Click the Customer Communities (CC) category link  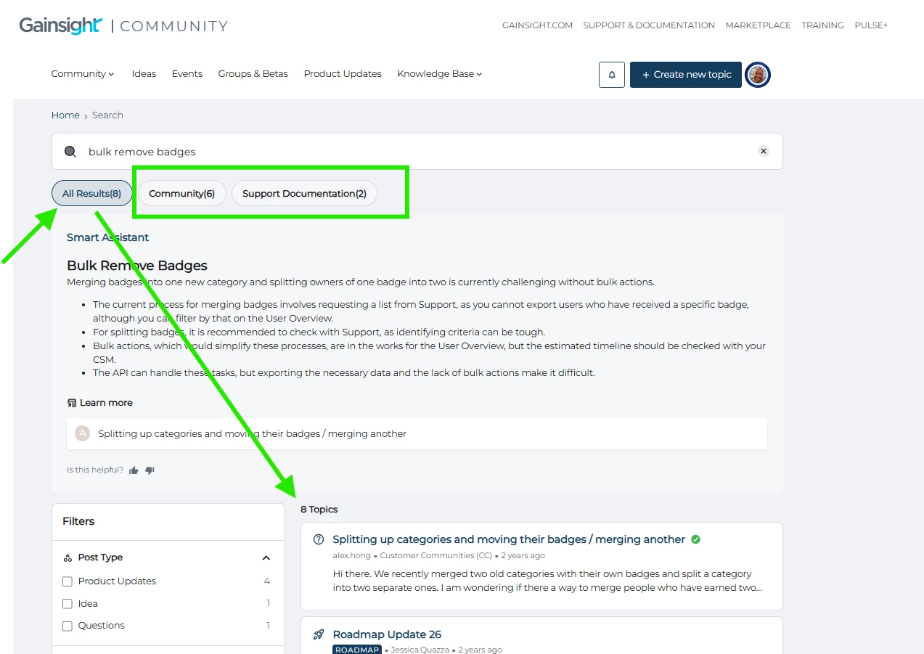click(x=436, y=556)
